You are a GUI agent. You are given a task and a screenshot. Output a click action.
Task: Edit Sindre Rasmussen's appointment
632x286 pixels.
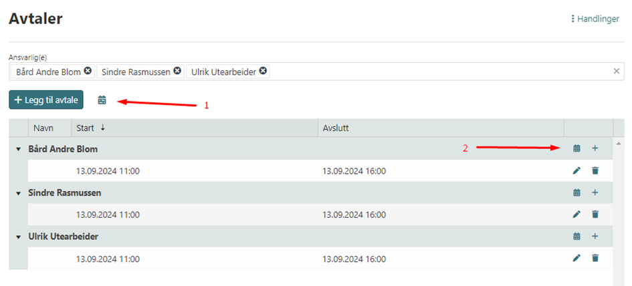point(576,214)
